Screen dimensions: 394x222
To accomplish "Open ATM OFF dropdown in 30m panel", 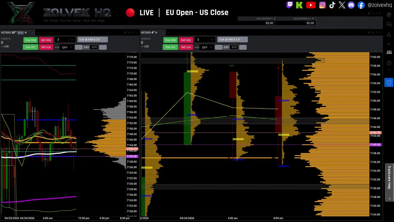I will click(67, 47).
